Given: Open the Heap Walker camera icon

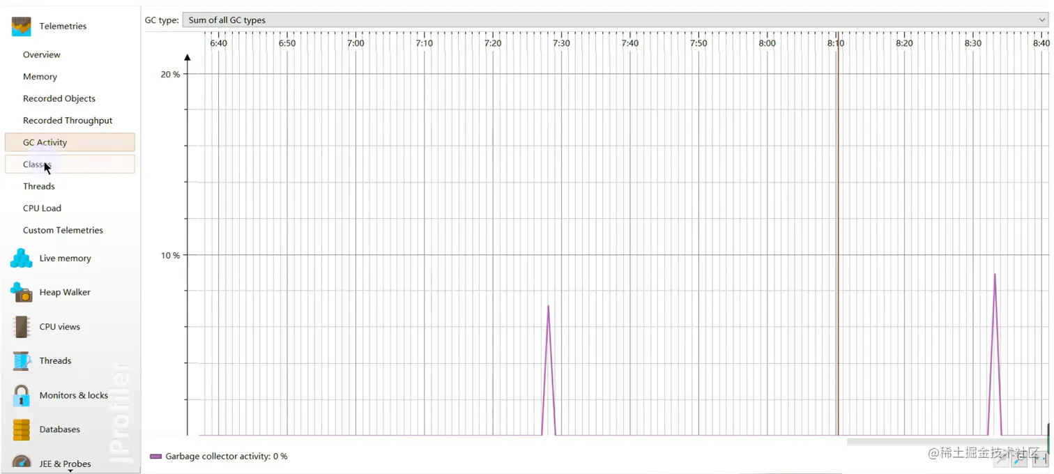Looking at the screenshot, I should (22, 292).
